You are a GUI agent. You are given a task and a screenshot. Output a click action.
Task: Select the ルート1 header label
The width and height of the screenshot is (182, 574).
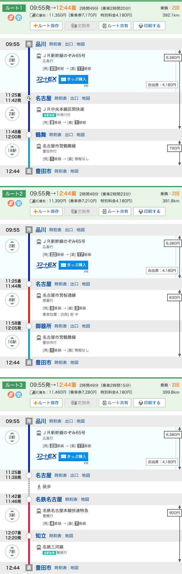(14, 8)
